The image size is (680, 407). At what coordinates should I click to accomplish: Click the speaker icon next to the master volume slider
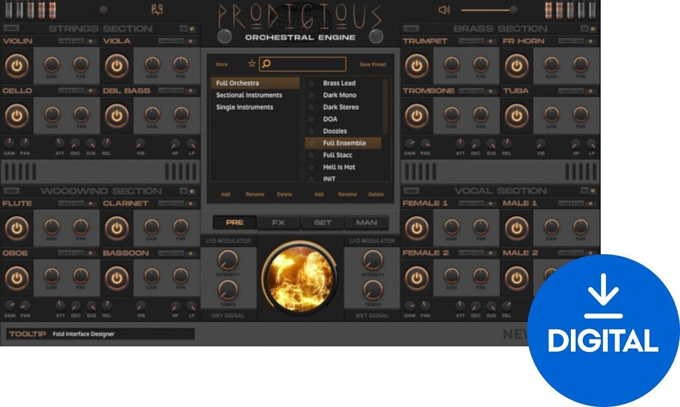point(443,10)
